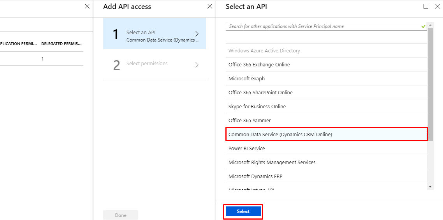
Task: Pick Microsoft Graph from the list
Action: pos(247,79)
